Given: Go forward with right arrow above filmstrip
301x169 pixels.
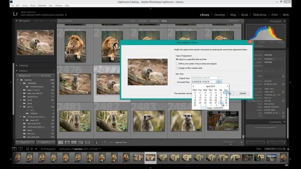Looking at the screenshot, I should coord(36,149).
